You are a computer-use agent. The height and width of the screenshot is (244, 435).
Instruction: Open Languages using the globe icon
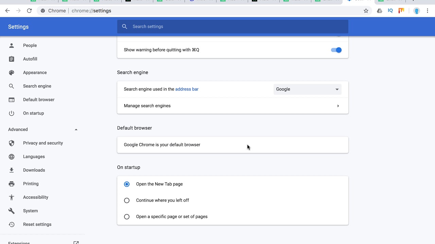pos(12,157)
